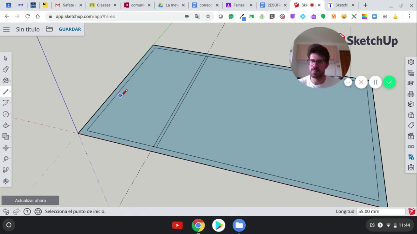Reload the page
The image size is (417, 234).
(28, 16)
